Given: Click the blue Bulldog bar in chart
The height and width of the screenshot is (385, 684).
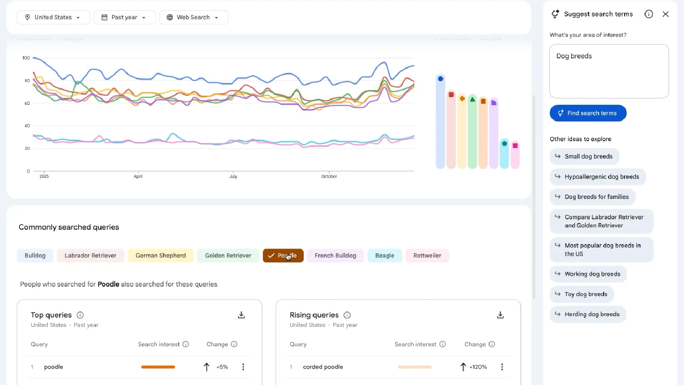Looking at the screenshot, I should [x=440, y=122].
